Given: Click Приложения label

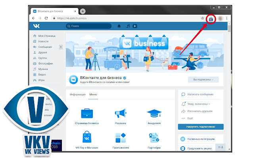Looking at the screenshot, I should coord(121,148).
